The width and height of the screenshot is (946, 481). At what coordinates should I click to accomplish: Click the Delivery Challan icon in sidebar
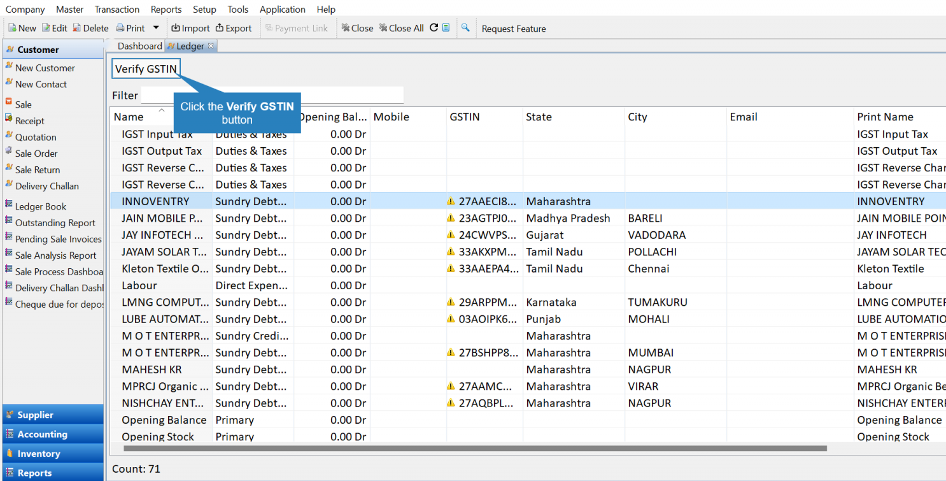point(9,183)
